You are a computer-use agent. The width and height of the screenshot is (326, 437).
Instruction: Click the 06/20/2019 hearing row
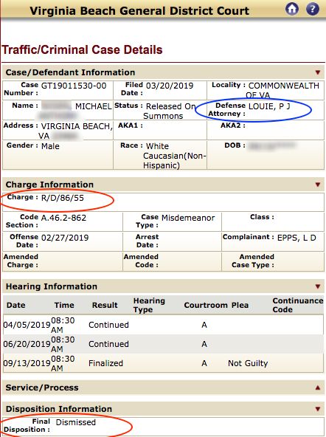[x=163, y=344]
